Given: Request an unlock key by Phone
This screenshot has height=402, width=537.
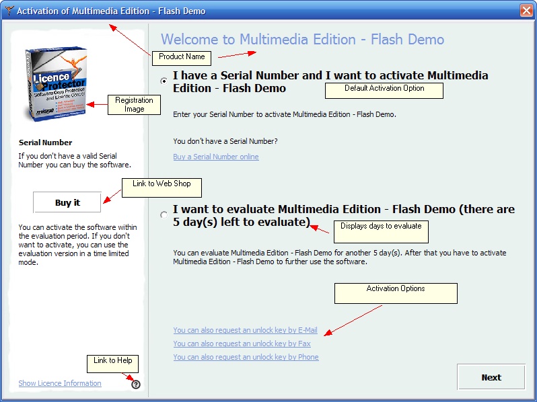Looking at the screenshot, I should [x=246, y=357].
